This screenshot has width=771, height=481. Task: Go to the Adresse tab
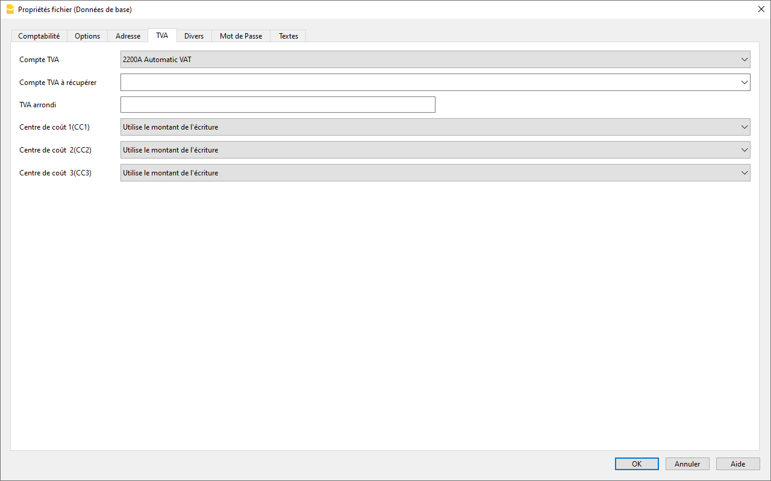click(x=128, y=36)
